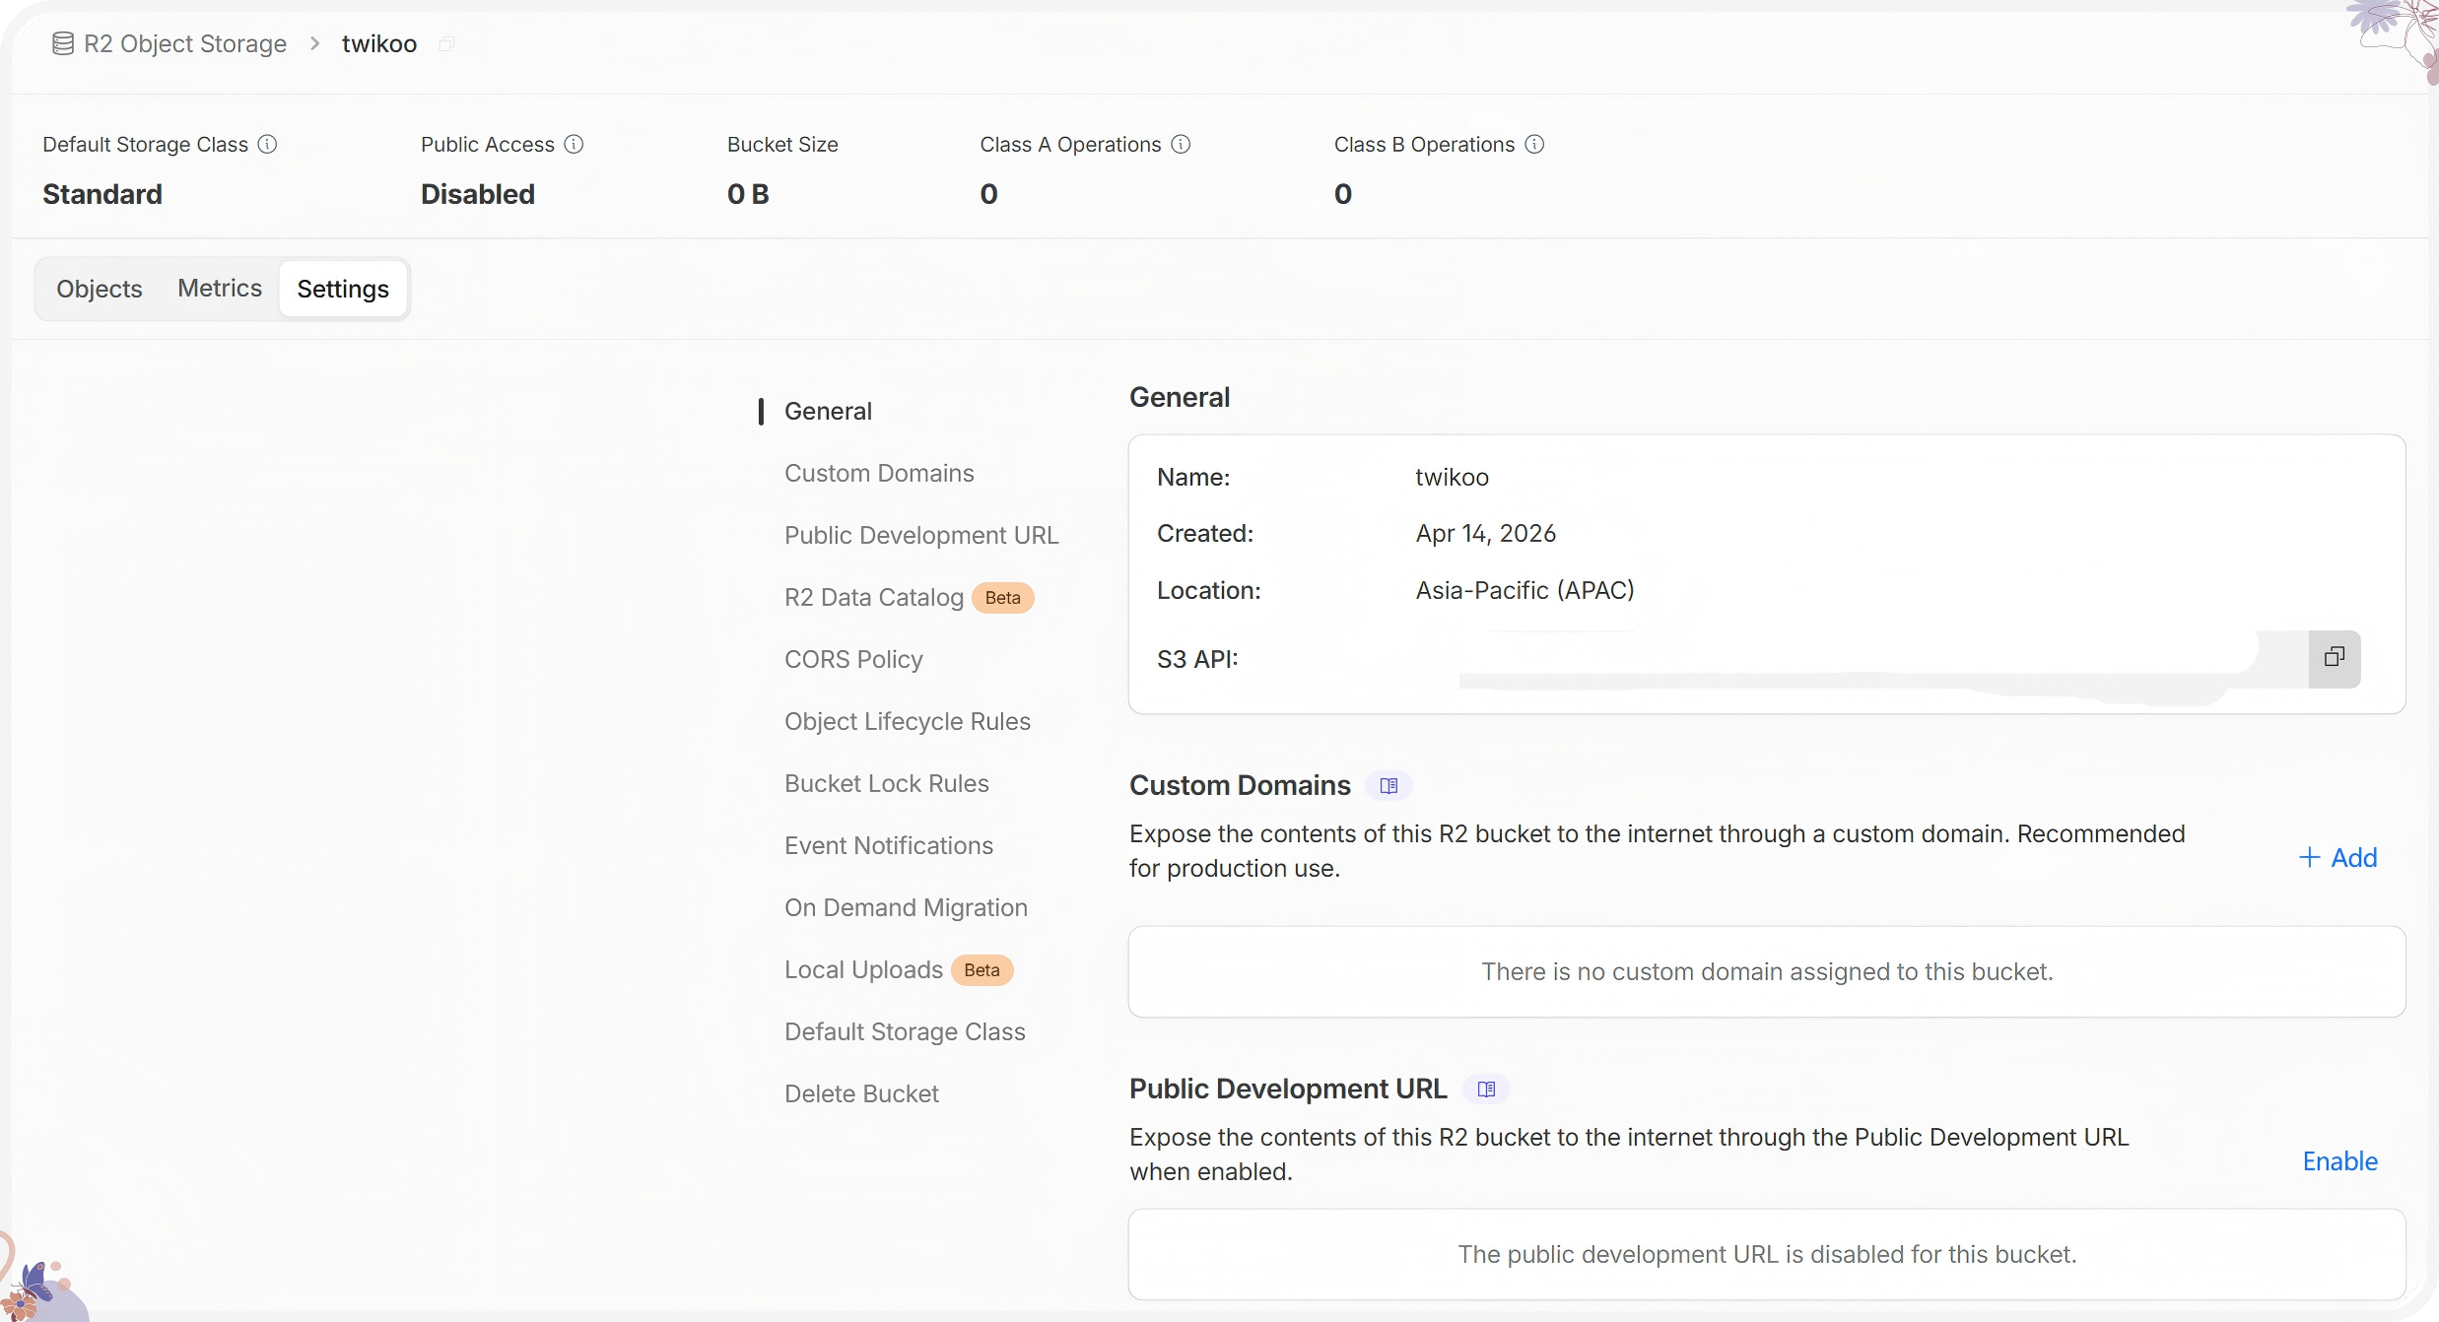
Task: Jump to the CORS Policy section
Action: (x=853, y=660)
